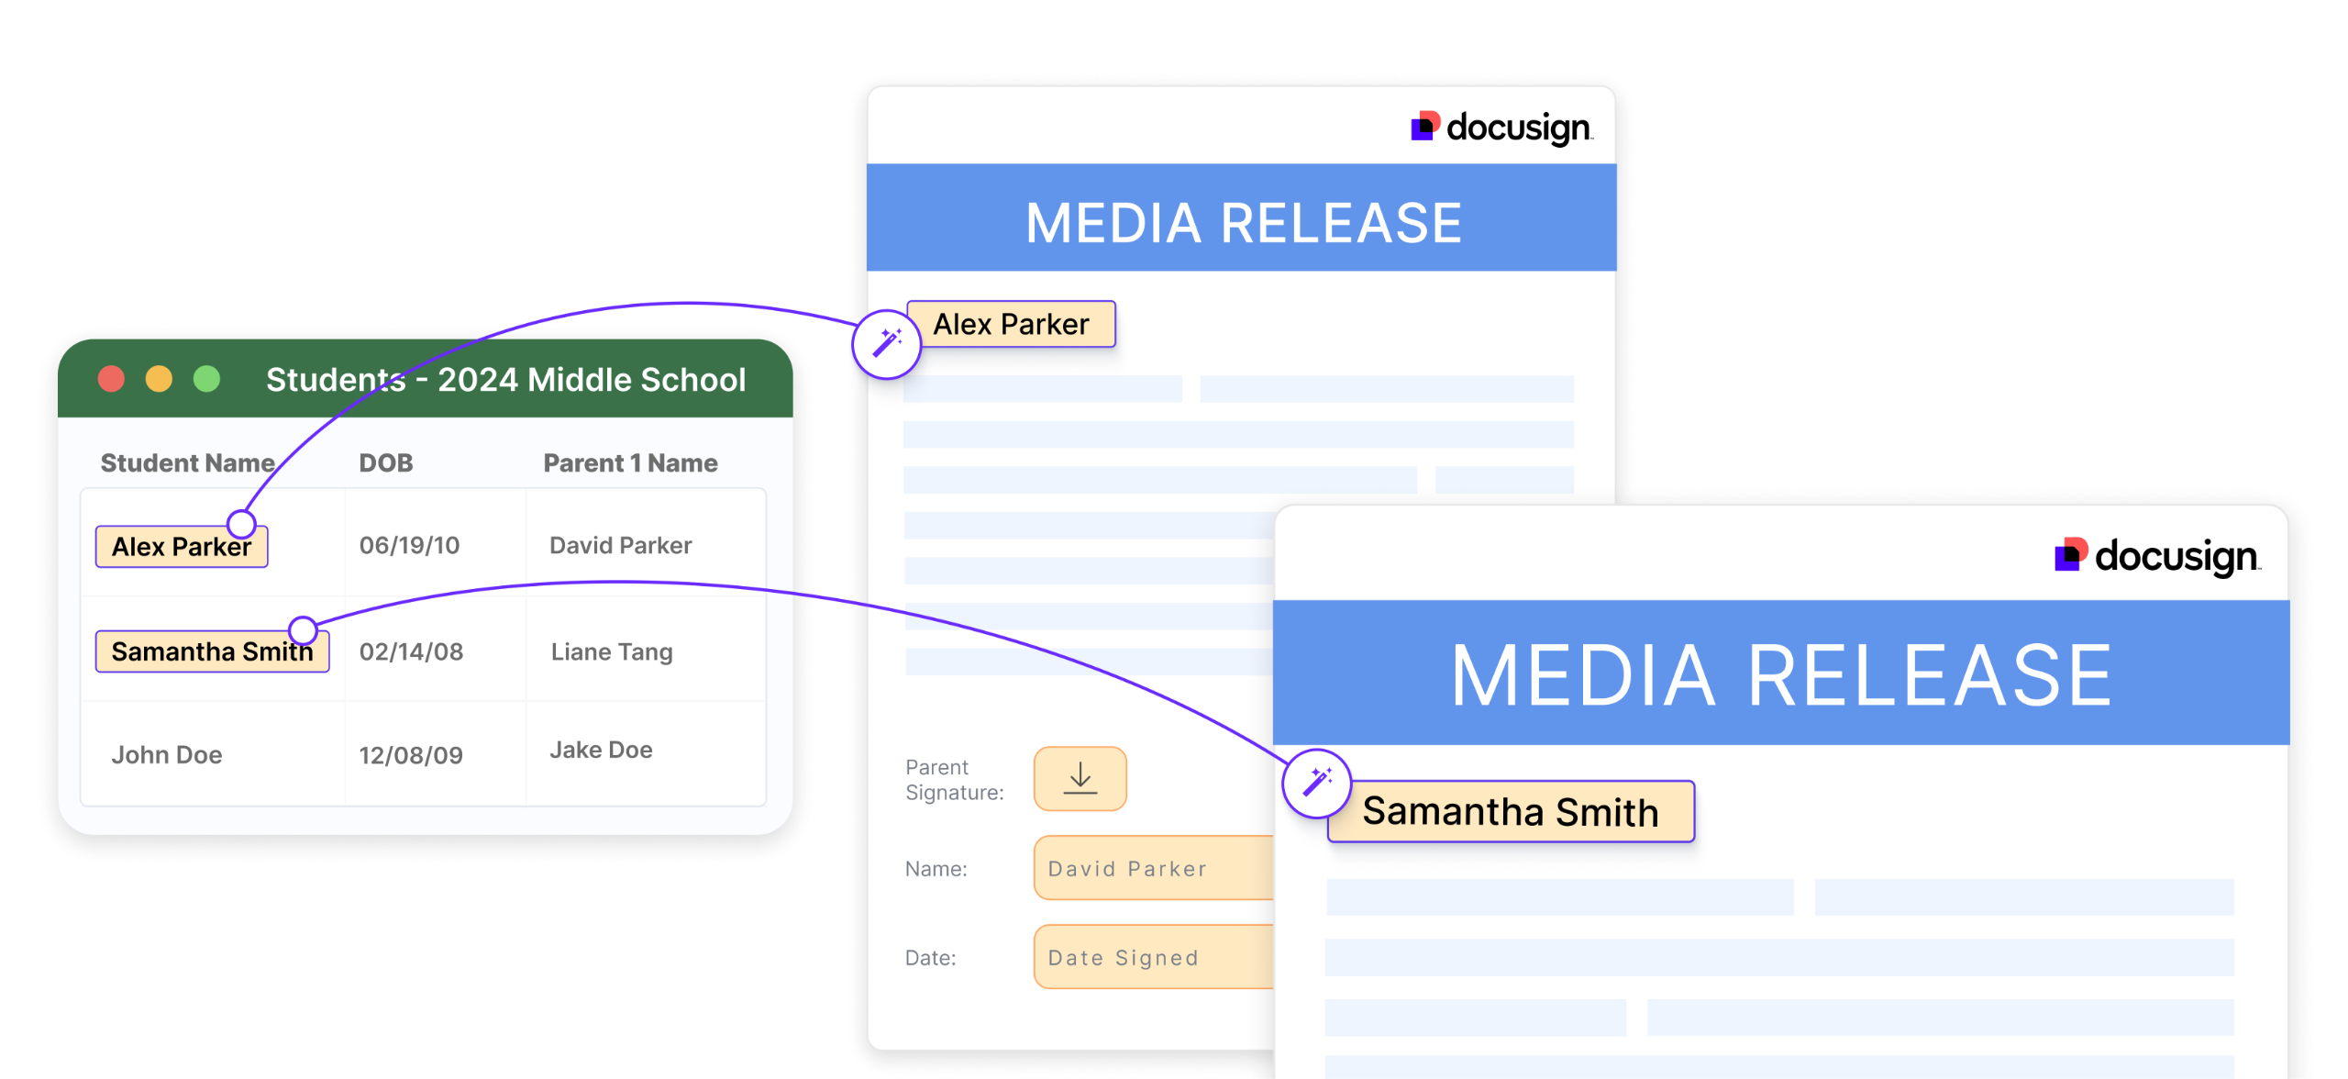This screenshot has height=1079, width=2348.
Task: Click the Student Name column header
Action: pyautogui.click(x=187, y=463)
